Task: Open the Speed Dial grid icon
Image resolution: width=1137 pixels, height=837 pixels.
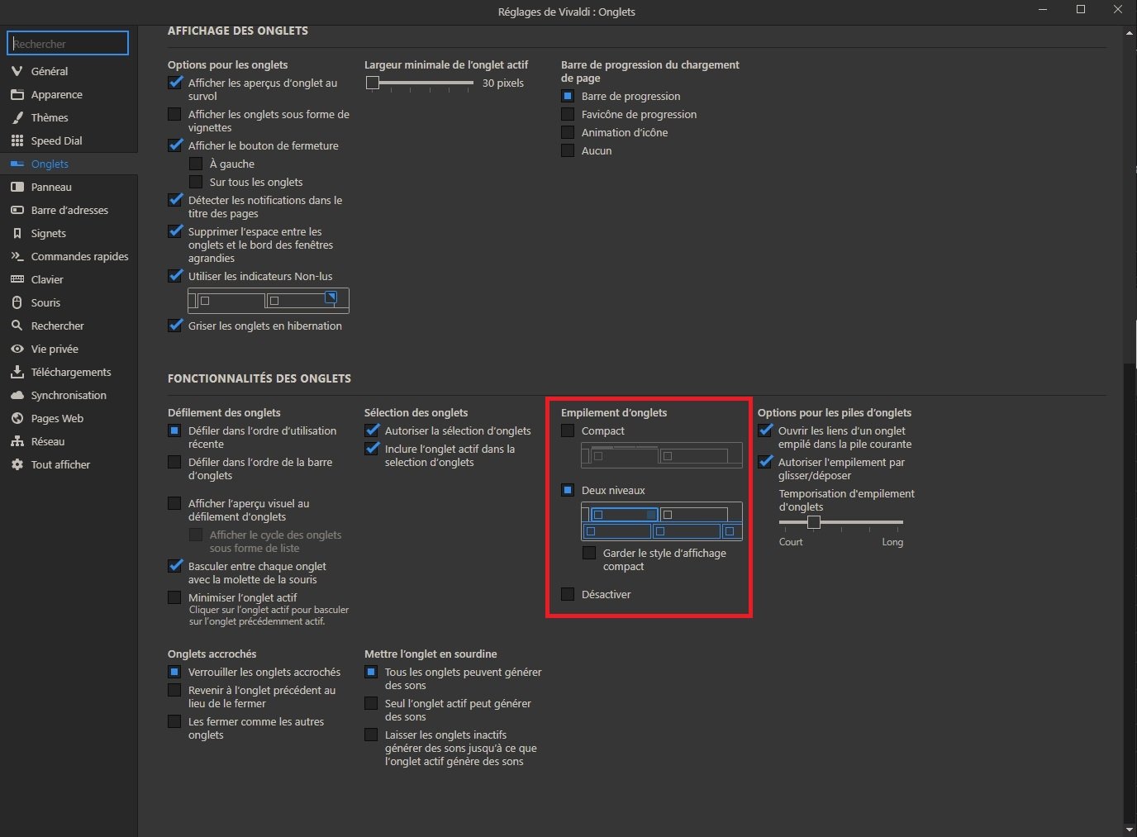Action: coord(17,140)
